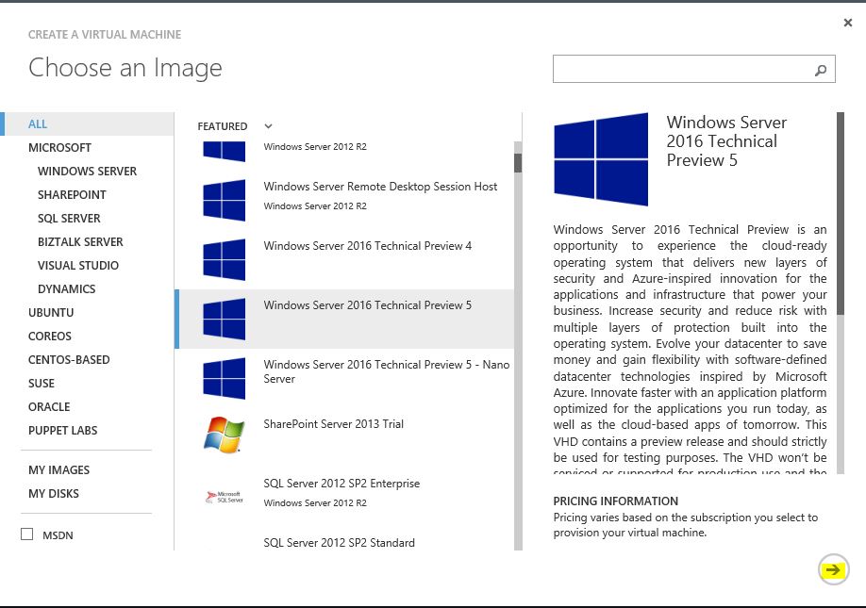Image resolution: width=866 pixels, height=608 pixels.
Task: Select Windows Server 2016 Technical Preview 5
Action: pos(344,319)
